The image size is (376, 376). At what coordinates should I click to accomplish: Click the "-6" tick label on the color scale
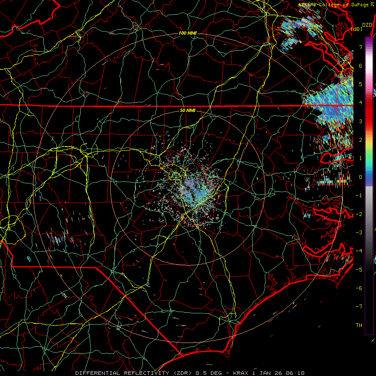359,288
